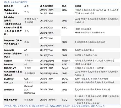The height and width of the screenshot is (108, 121).
Task: Click the "2020/8 (FDA)" approval date
Action: pos(47,79)
